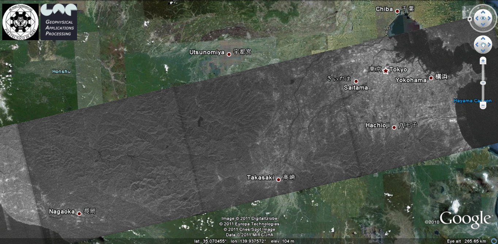
Task: Pan the map right with the hand joystick arrow
Action: point(489,45)
